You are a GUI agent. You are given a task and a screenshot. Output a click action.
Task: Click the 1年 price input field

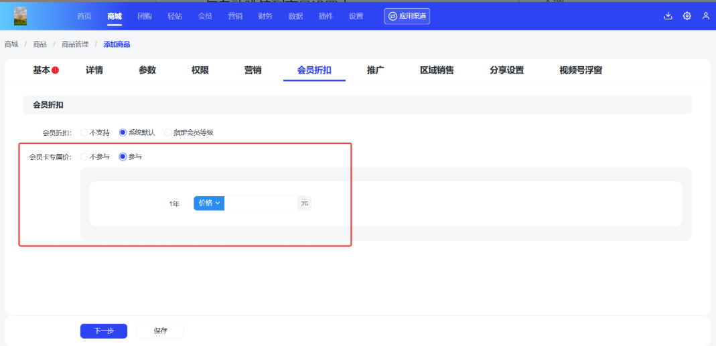[261, 203]
